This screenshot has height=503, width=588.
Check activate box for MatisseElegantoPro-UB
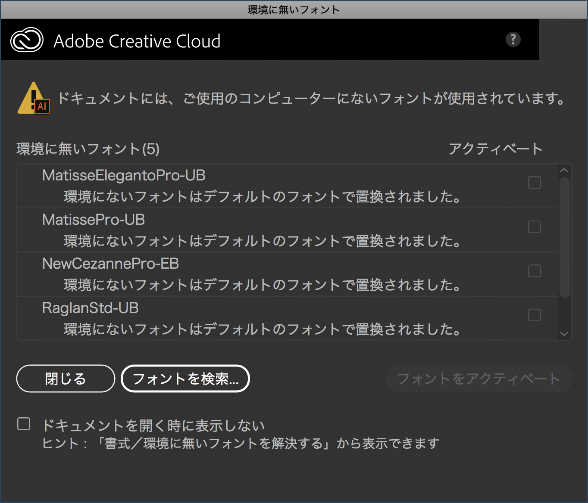click(535, 183)
